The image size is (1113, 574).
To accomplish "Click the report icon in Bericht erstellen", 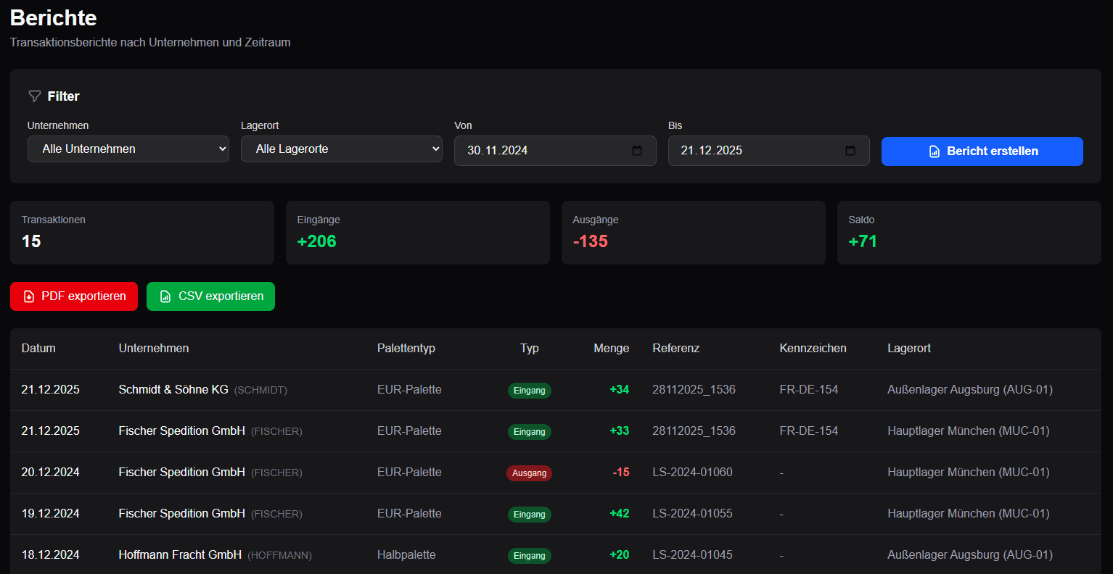I will tap(935, 151).
